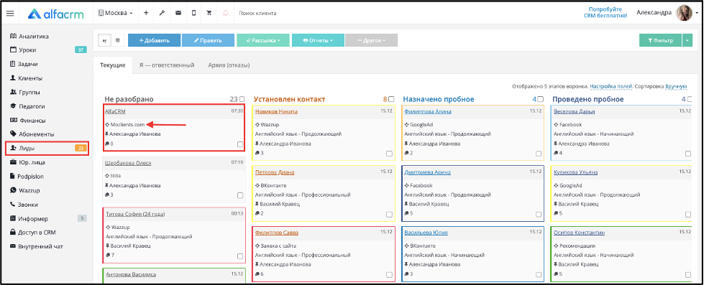This screenshot has width=704, height=285.
Task: Change sorting via Вручную link
Action: pyautogui.click(x=676, y=86)
